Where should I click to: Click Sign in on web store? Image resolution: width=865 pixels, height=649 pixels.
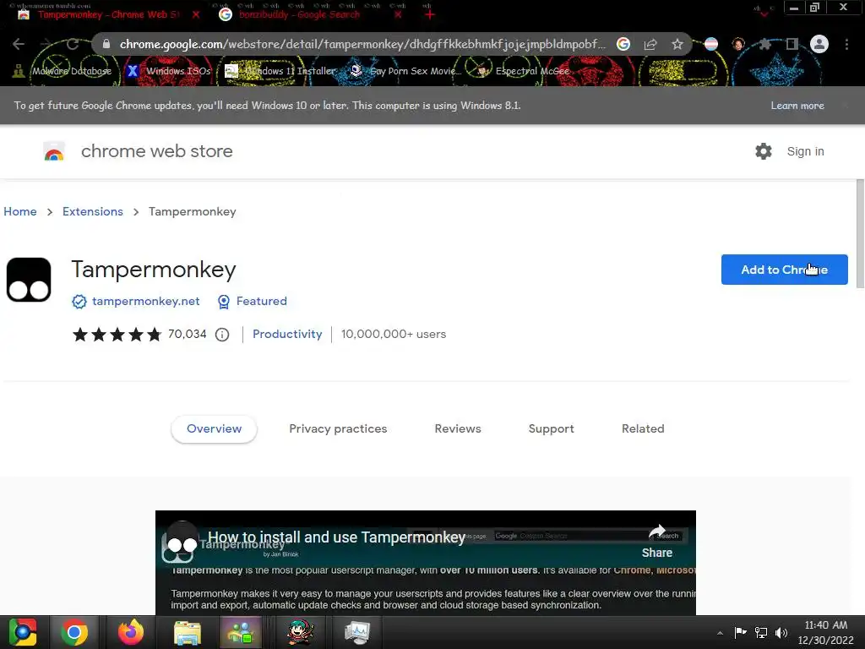pos(805,151)
